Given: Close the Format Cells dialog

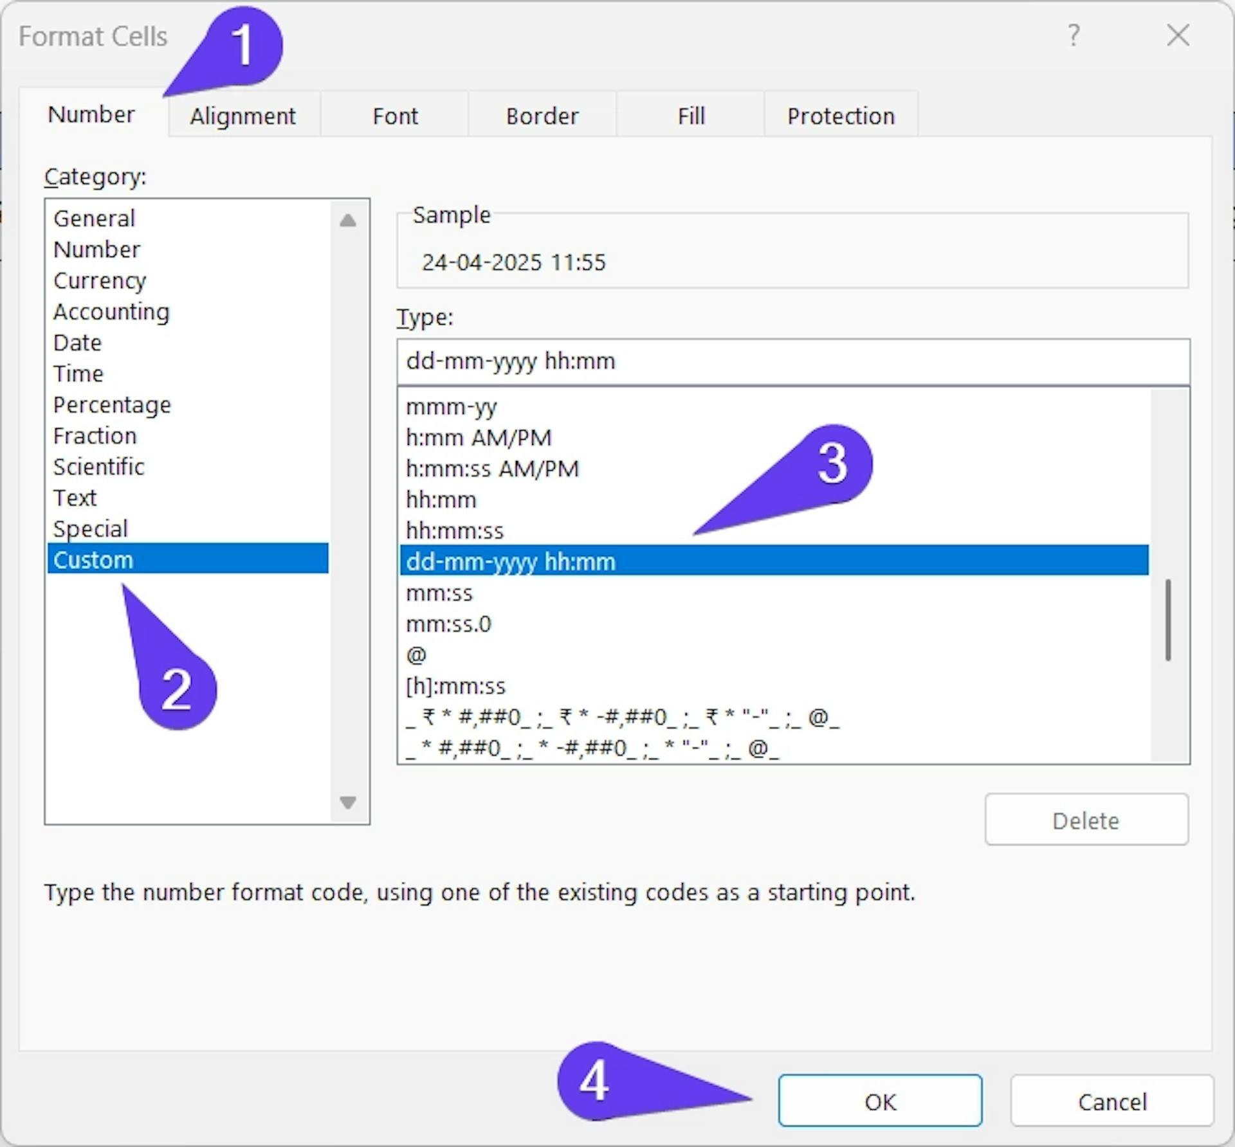Looking at the screenshot, I should [1178, 36].
